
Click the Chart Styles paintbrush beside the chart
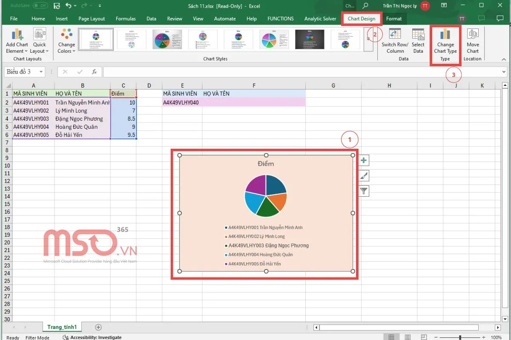[x=364, y=176]
